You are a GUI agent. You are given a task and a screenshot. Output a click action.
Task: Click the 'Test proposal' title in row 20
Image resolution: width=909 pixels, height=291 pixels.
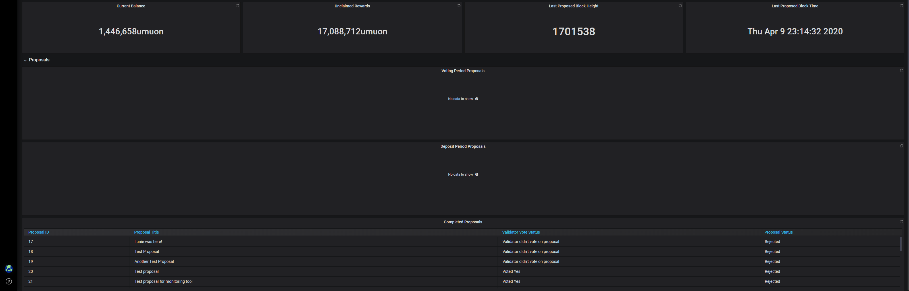click(146, 271)
